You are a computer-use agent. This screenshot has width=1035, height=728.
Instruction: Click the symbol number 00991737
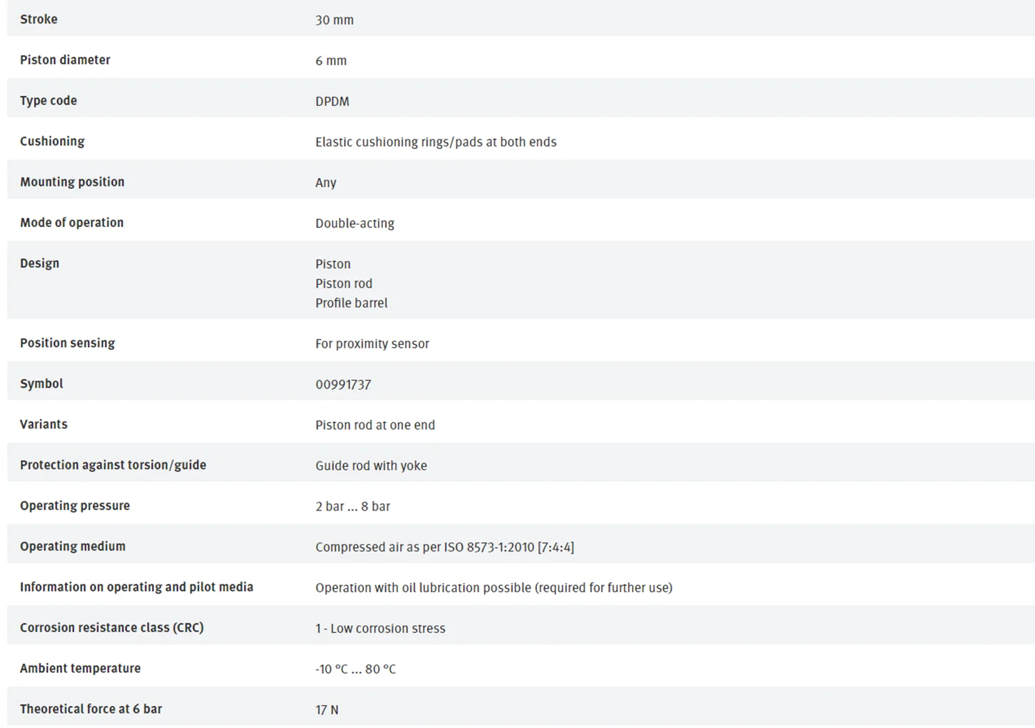click(343, 384)
